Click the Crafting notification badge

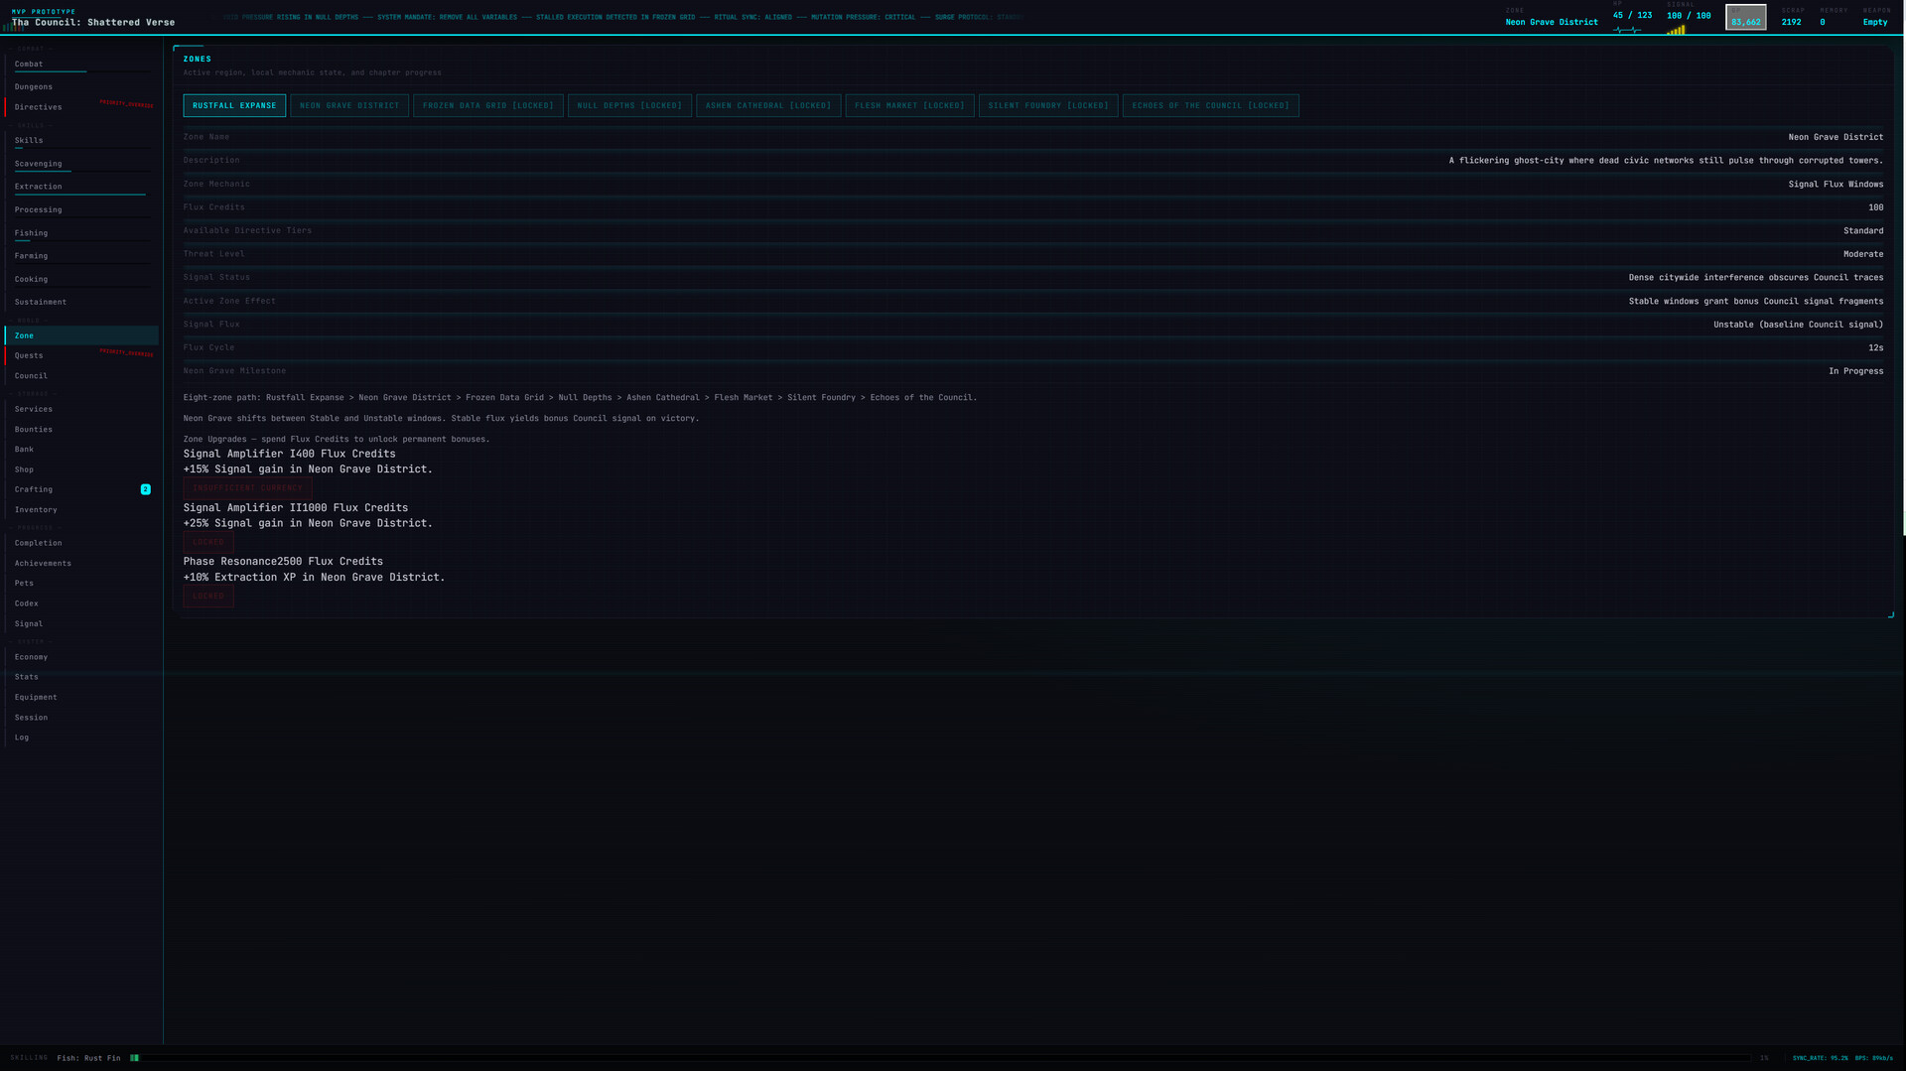coord(146,489)
